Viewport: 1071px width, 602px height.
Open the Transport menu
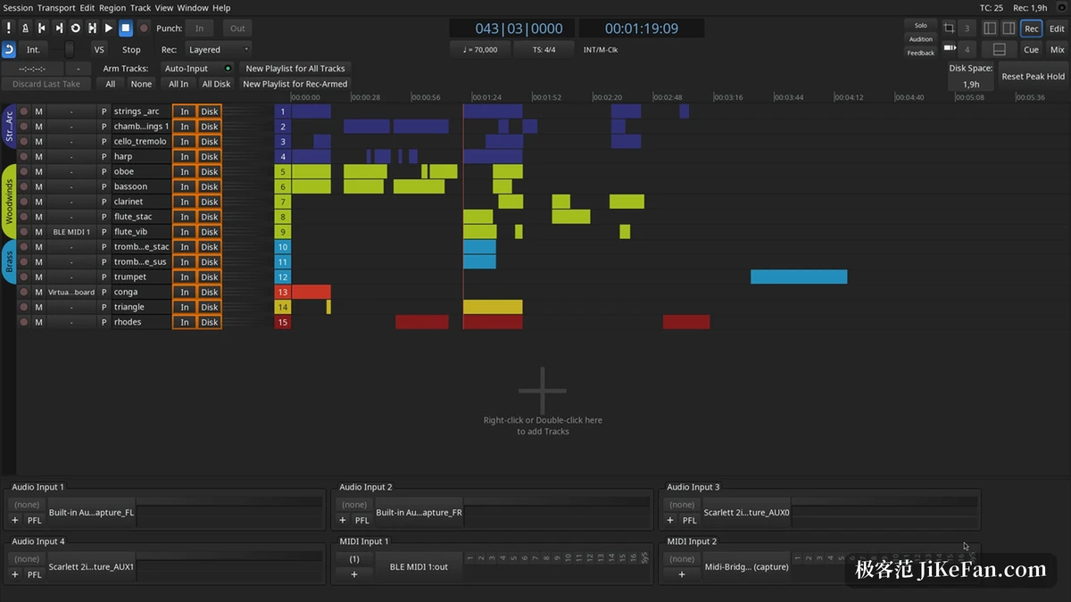56,8
